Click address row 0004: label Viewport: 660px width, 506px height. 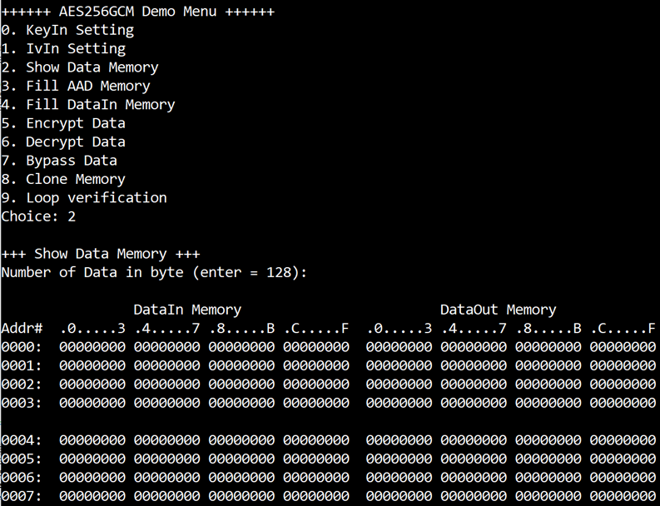pos(22,440)
